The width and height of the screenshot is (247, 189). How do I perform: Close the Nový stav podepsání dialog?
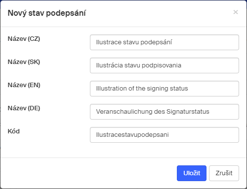(236, 12)
